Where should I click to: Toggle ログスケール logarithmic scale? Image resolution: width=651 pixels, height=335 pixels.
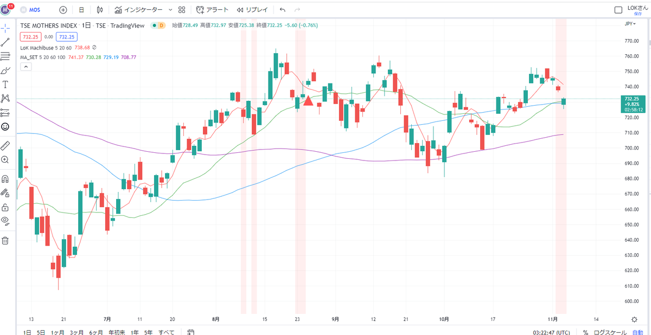pyautogui.click(x=610, y=332)
